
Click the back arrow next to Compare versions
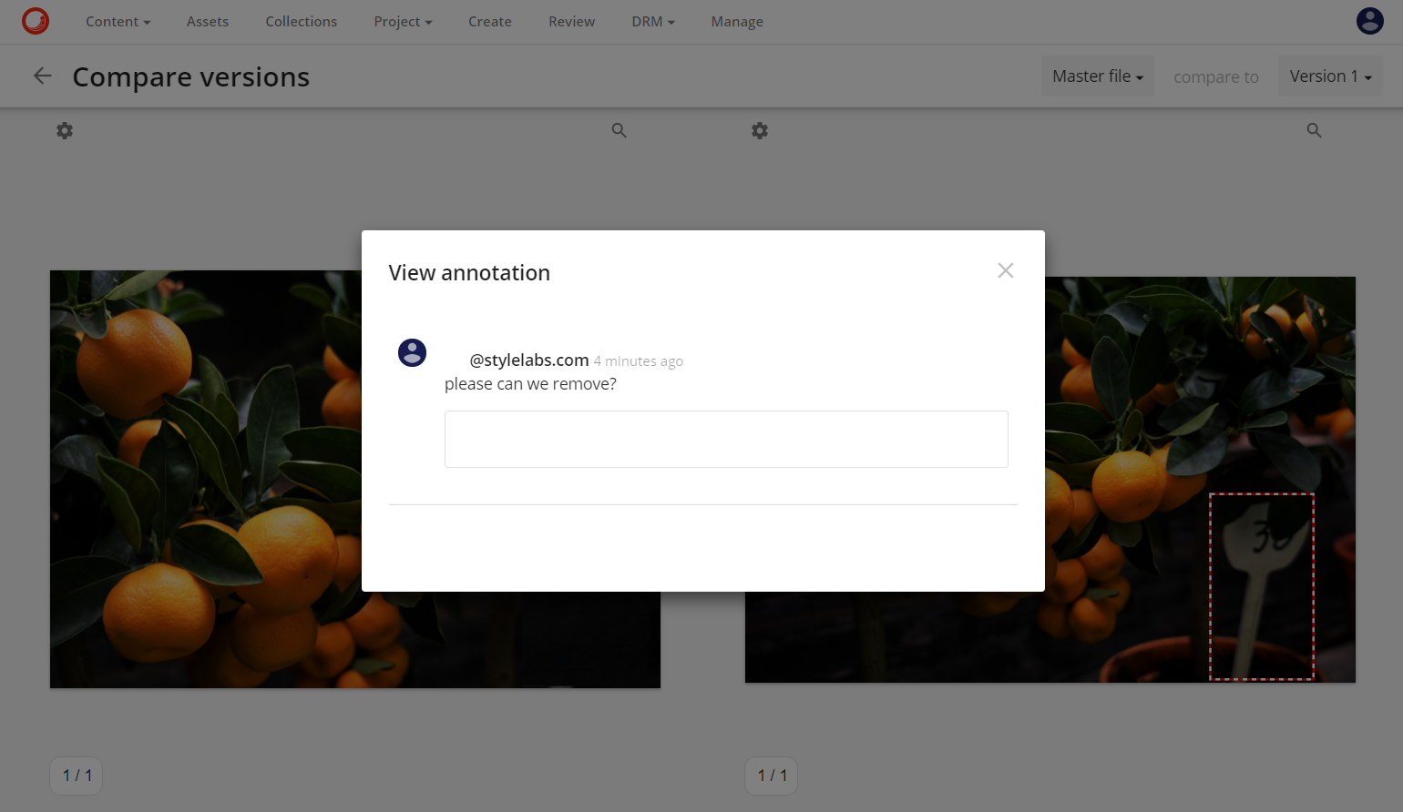tap(42, 76)
